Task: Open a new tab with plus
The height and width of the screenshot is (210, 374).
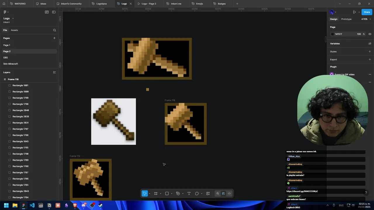Action: (237, 4)
